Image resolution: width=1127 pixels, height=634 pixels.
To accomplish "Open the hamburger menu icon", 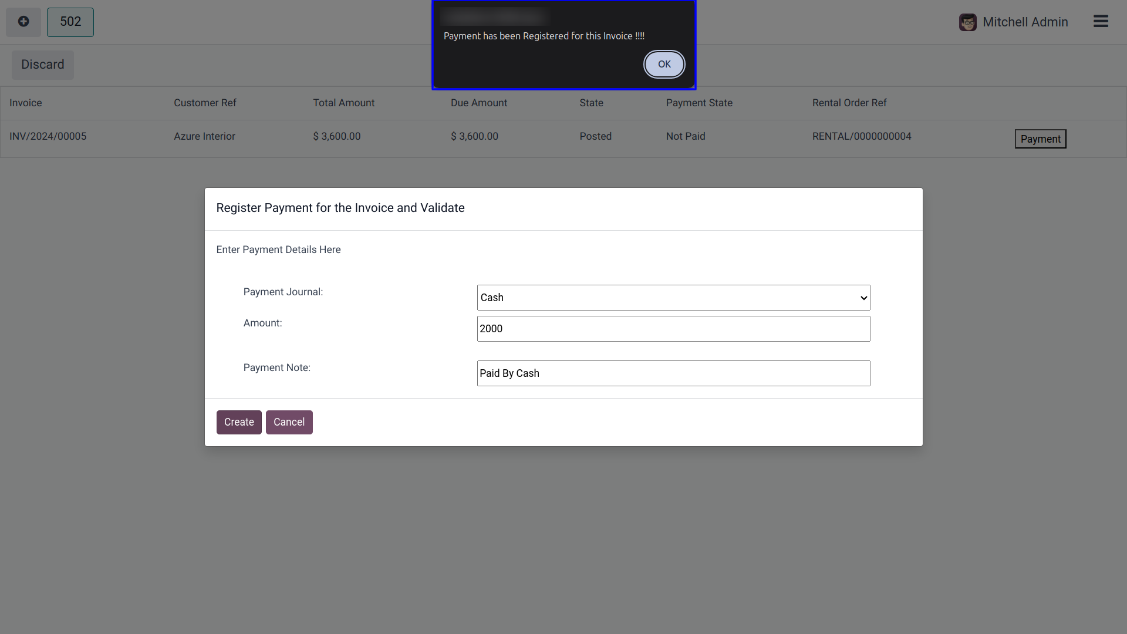I will coord(1101,22).
